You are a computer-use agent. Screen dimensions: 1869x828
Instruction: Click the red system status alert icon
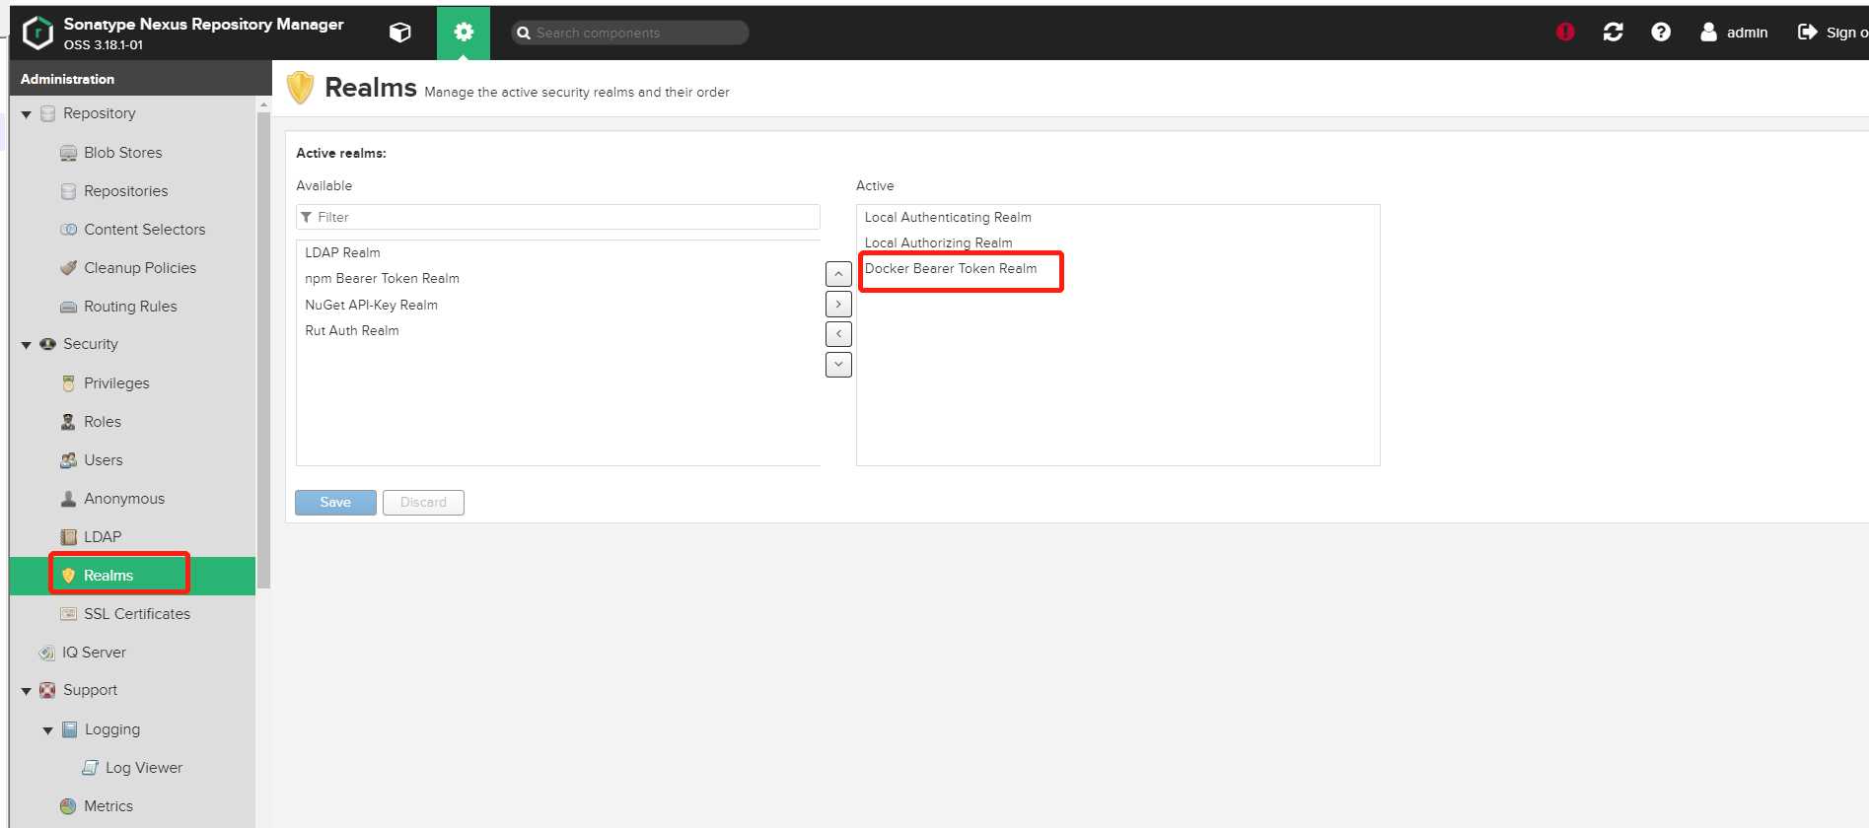point(1565,32)
